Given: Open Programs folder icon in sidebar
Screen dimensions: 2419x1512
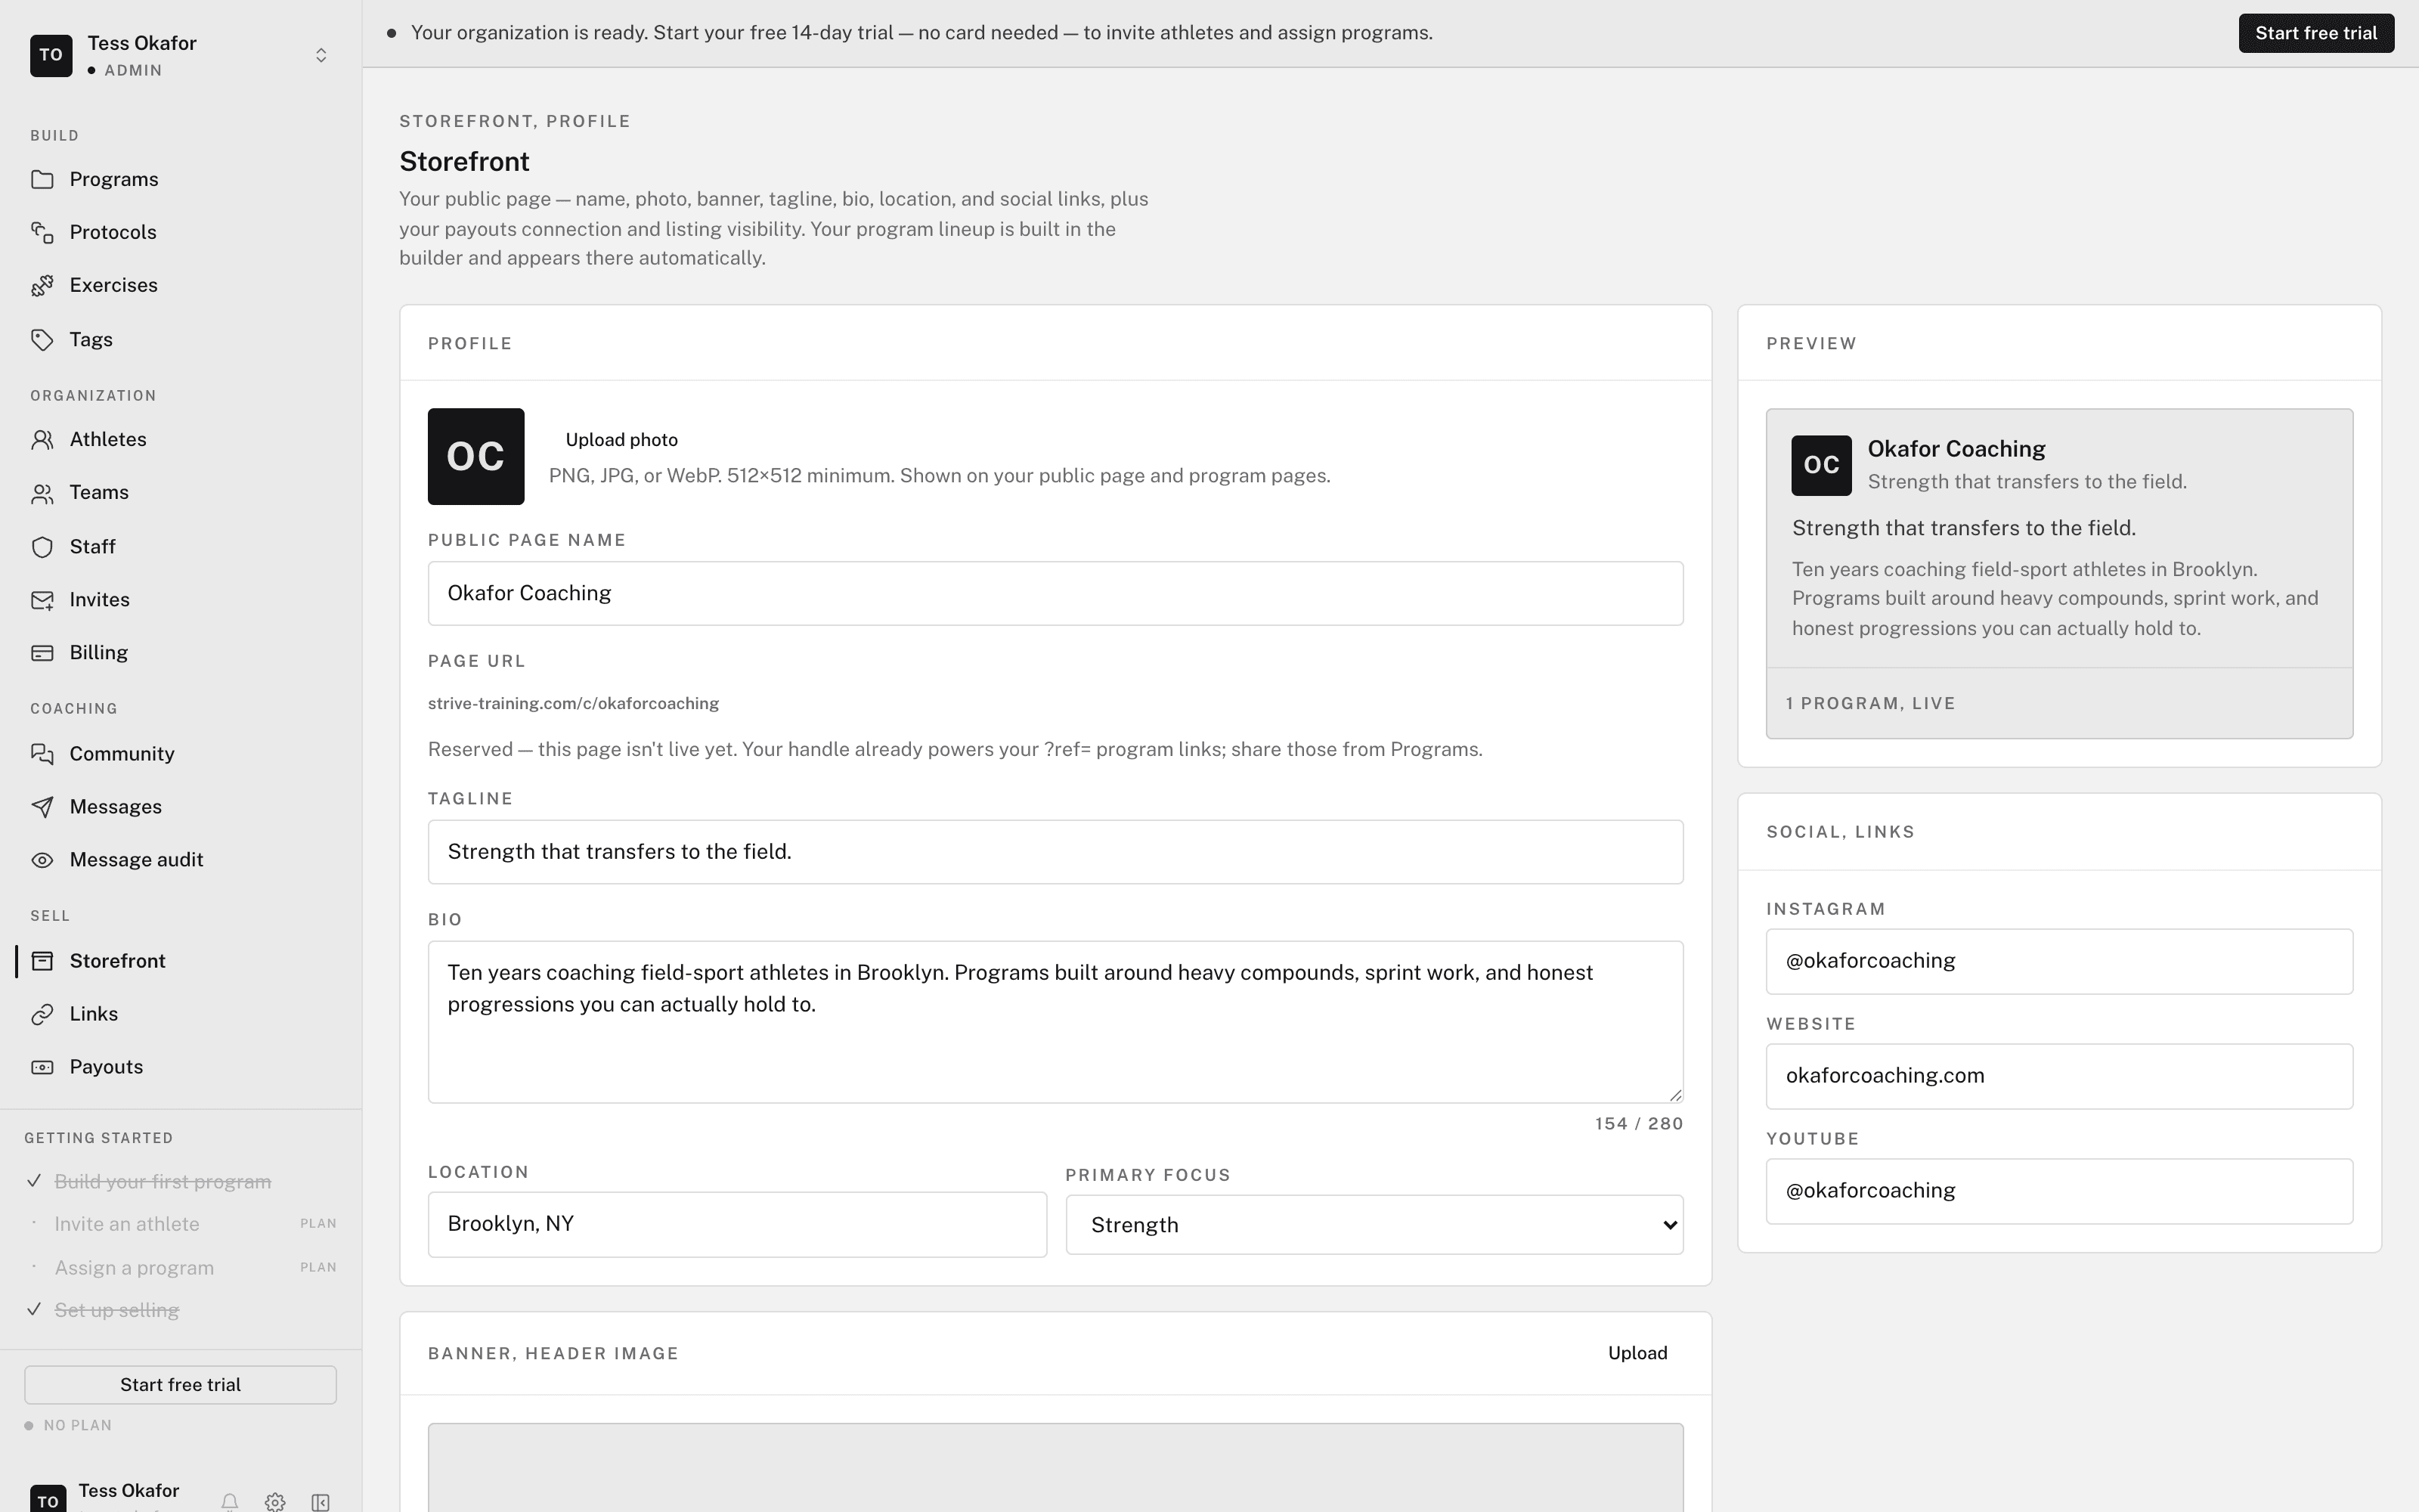Looking at the screenshot, I should (42, 179).
